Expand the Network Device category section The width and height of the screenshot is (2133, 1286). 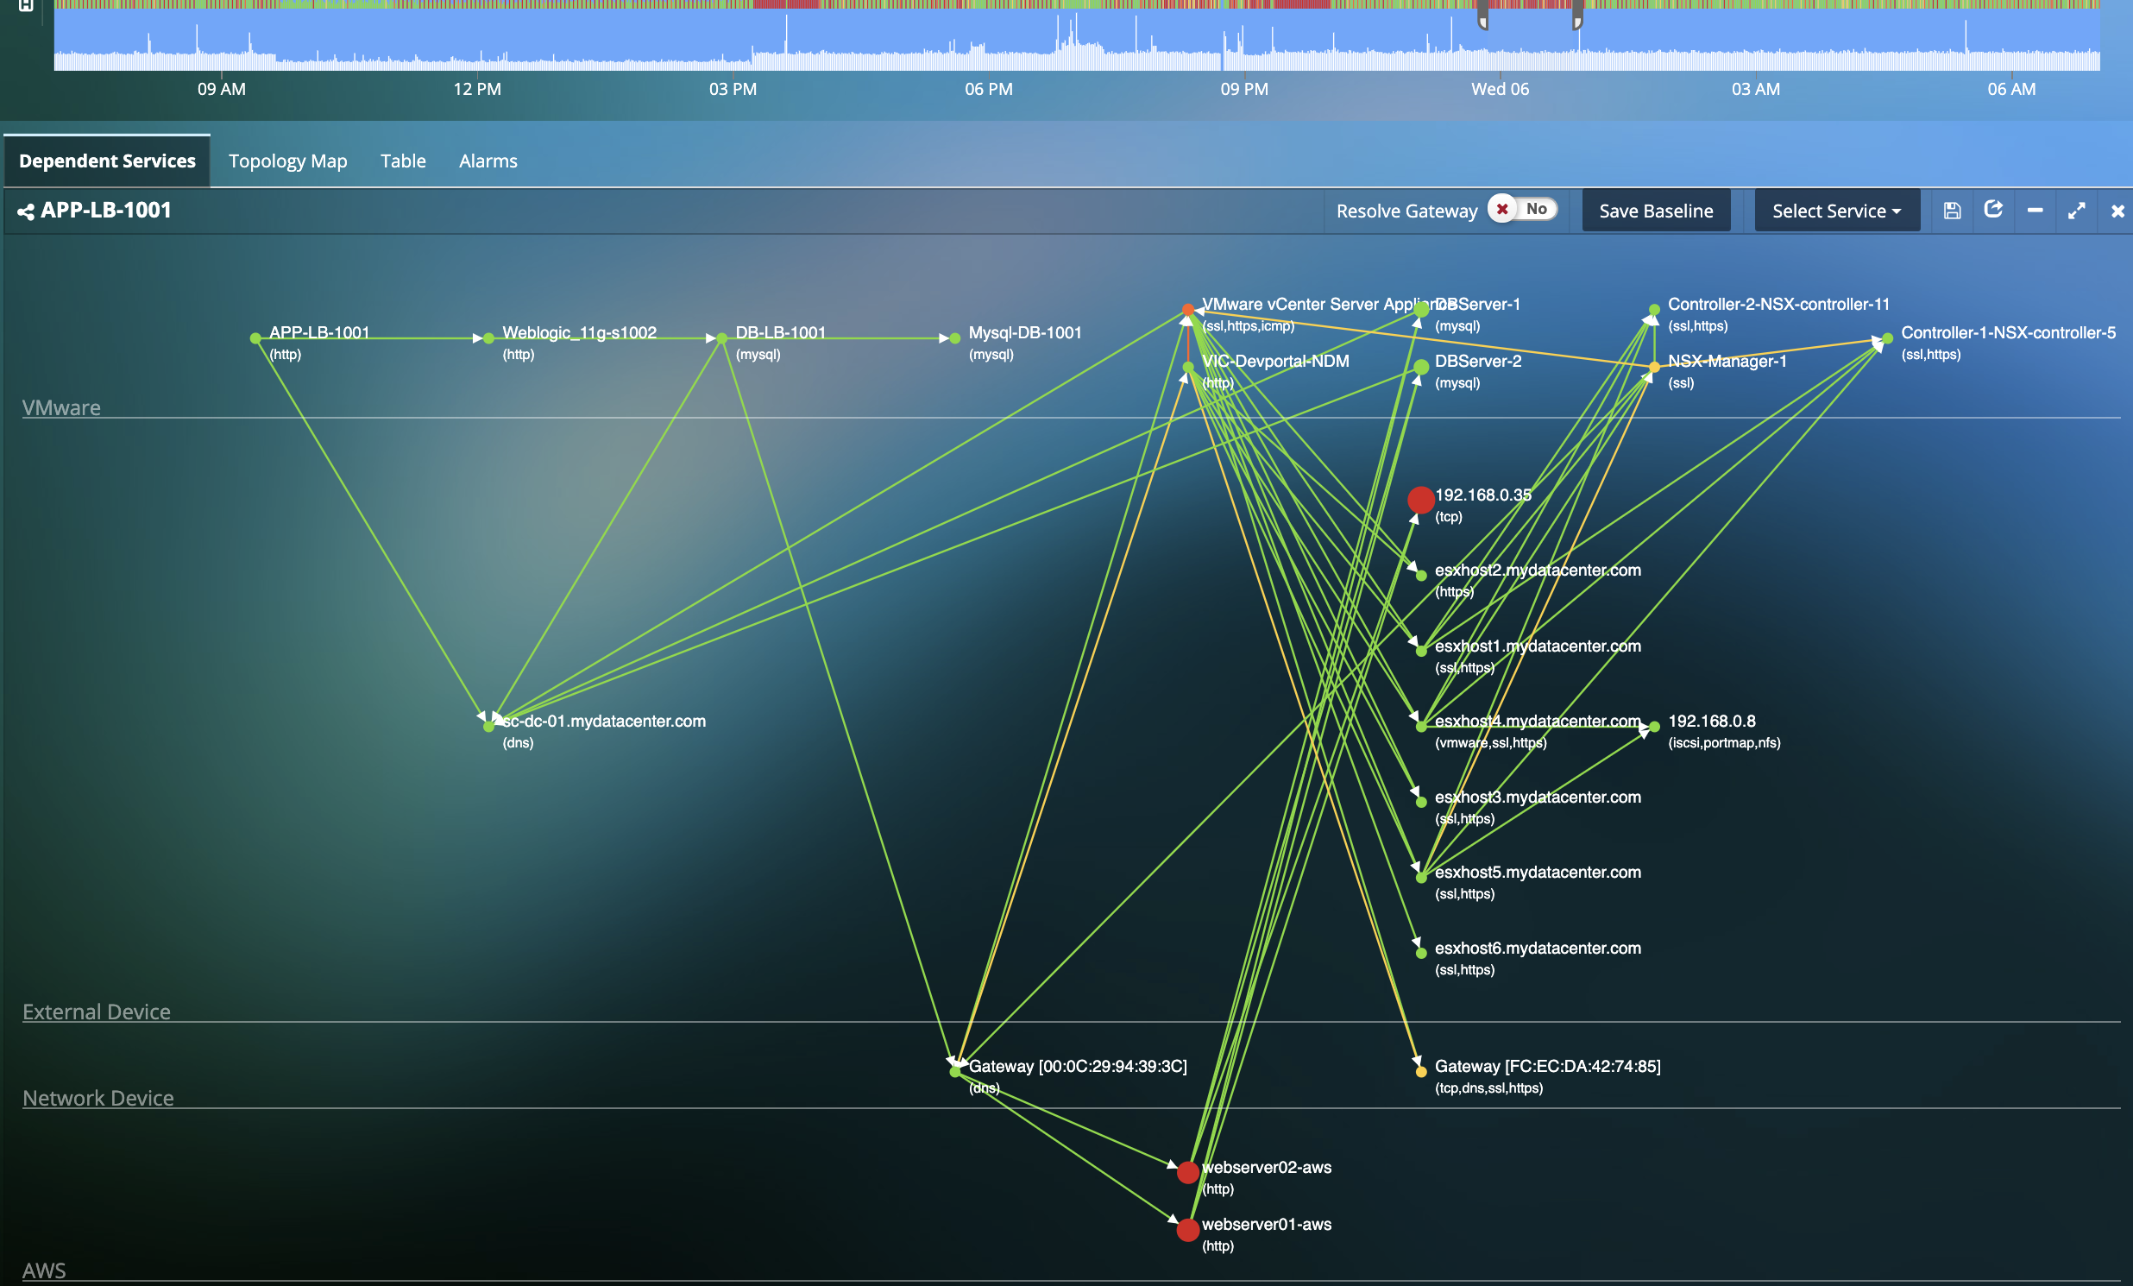98,1098
